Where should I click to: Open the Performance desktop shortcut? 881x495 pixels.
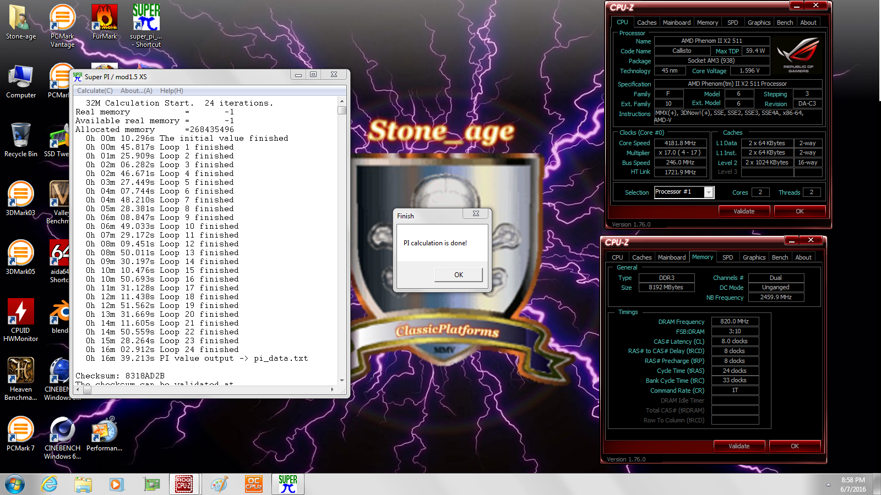pos(104,434)
